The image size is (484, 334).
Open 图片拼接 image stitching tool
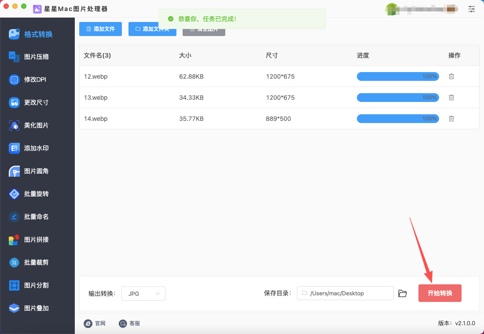coord(36,240)
